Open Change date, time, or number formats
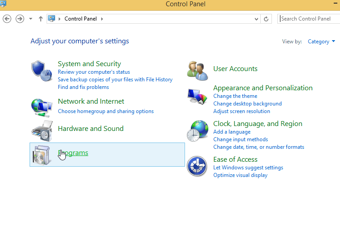340x227 pixels. [258, 147]
